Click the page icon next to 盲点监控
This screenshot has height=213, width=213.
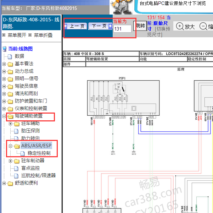(16, 169)
